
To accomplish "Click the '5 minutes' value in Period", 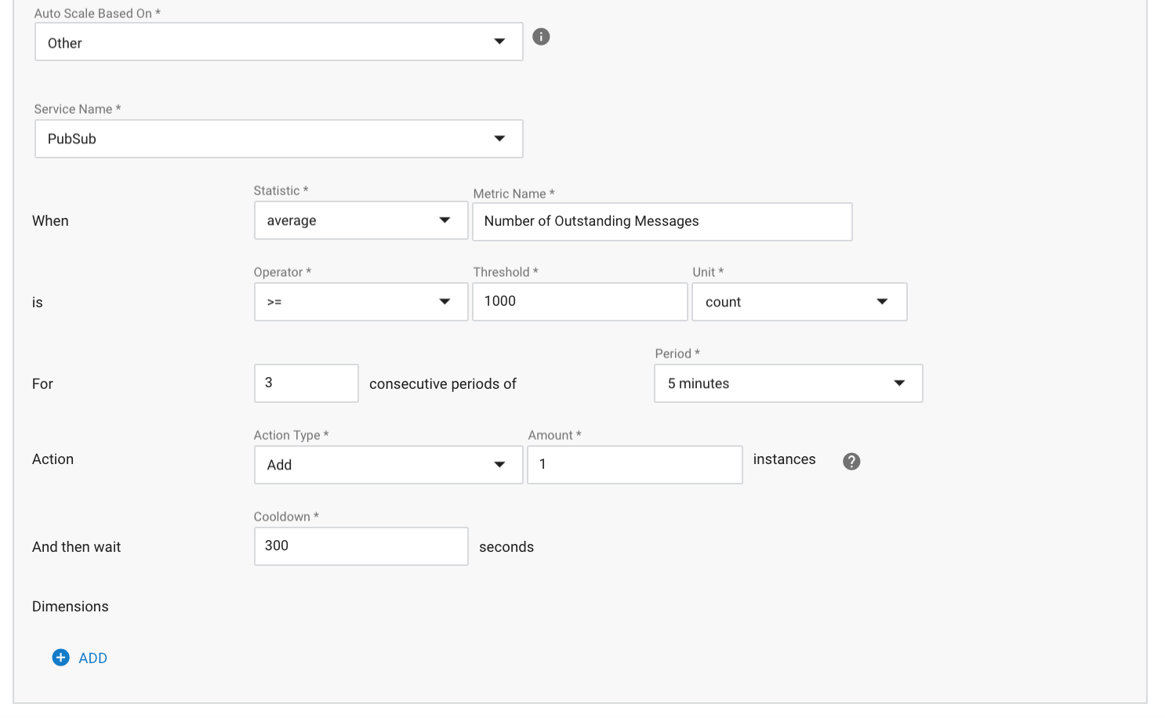I will pos(699,383).
